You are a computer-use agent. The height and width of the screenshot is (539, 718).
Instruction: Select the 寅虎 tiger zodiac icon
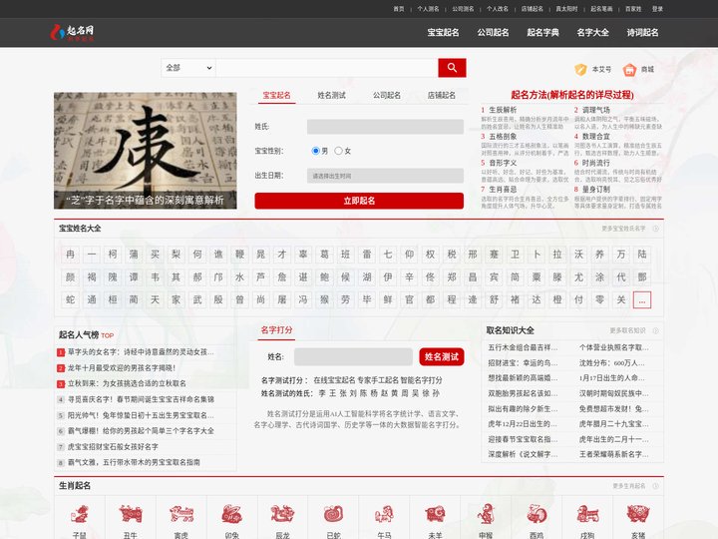pyautogui.click(x=181, y=514)
